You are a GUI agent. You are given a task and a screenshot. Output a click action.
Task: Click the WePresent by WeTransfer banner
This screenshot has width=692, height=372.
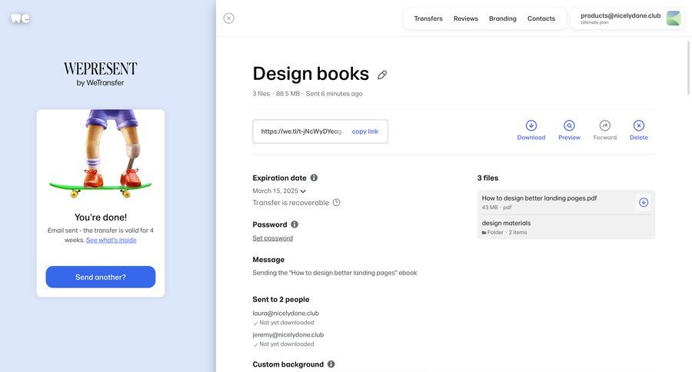[x=101, y=74]
